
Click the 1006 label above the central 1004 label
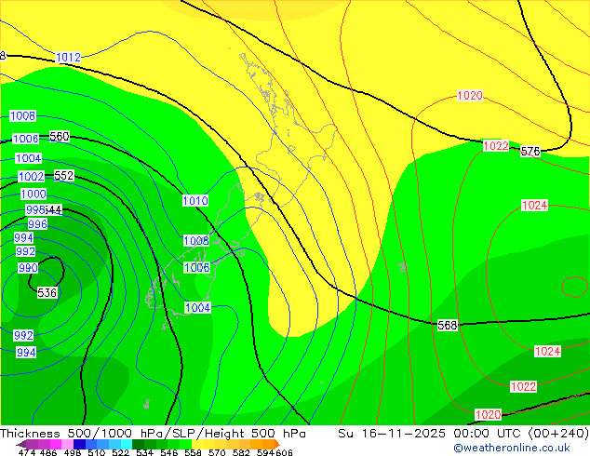(196, 268)
